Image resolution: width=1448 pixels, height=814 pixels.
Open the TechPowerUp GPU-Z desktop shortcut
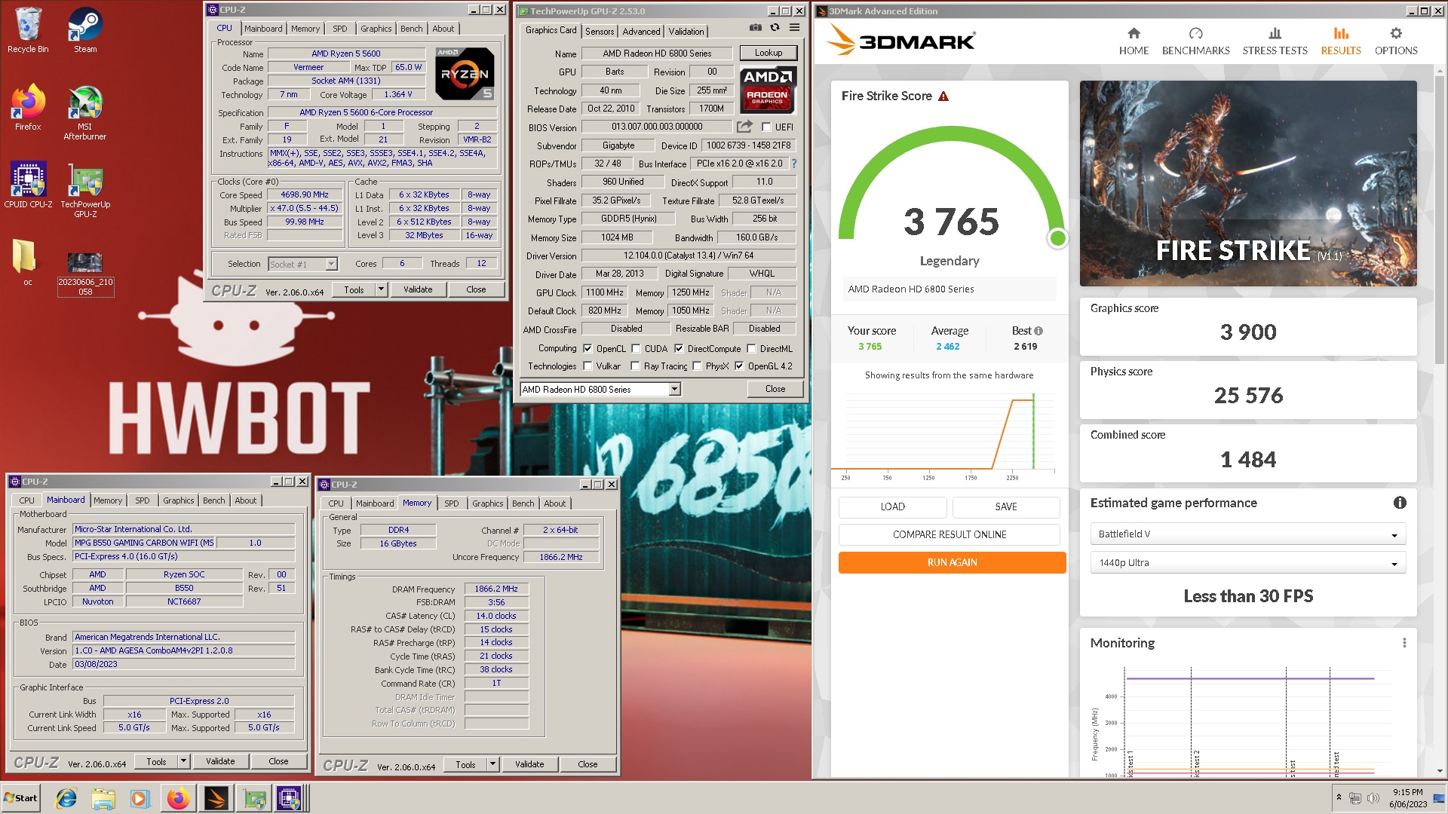(x=85, y=191)
